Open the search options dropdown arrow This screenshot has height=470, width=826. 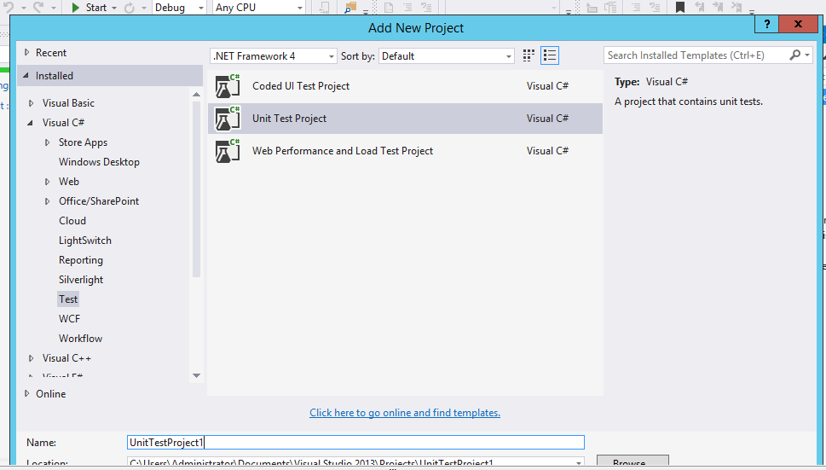click(807, 55)
